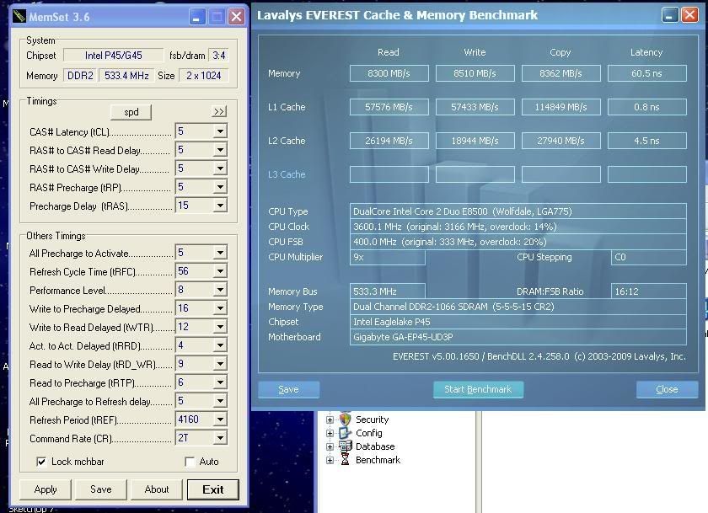Image resolution: width=708 pixels, height=513 pixels.
Task: Click the empty L3 Cache Read field
Action: click(x=389, y=174)
